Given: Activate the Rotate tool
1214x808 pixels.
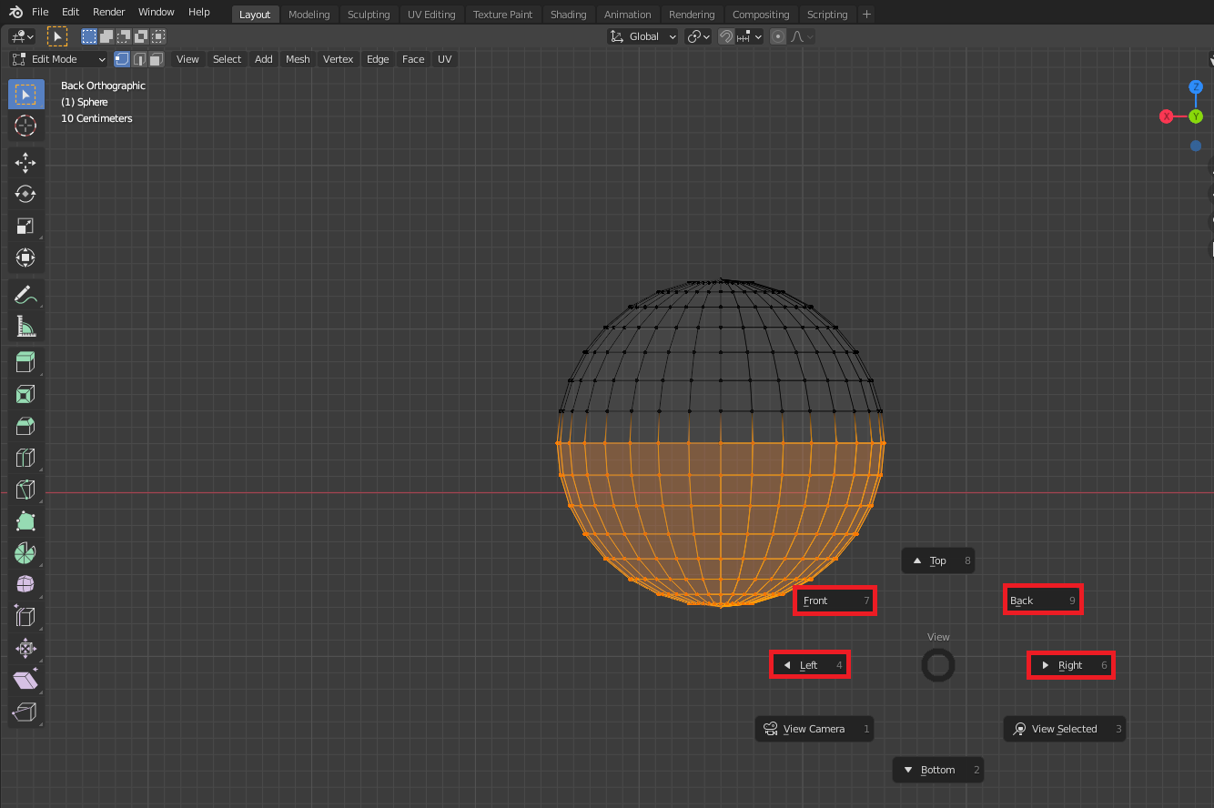Looking at the screenshot, I should [x=25, y=194].
